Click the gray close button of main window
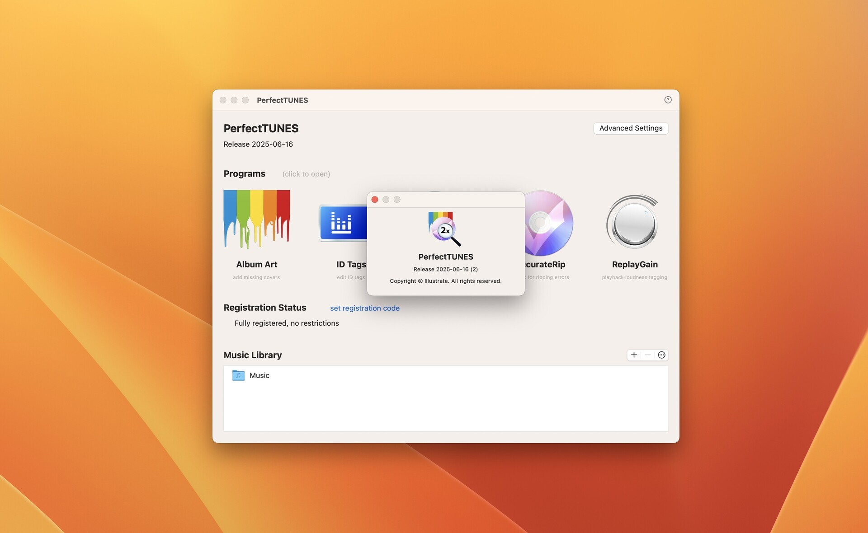 click(x=223, y=100)
